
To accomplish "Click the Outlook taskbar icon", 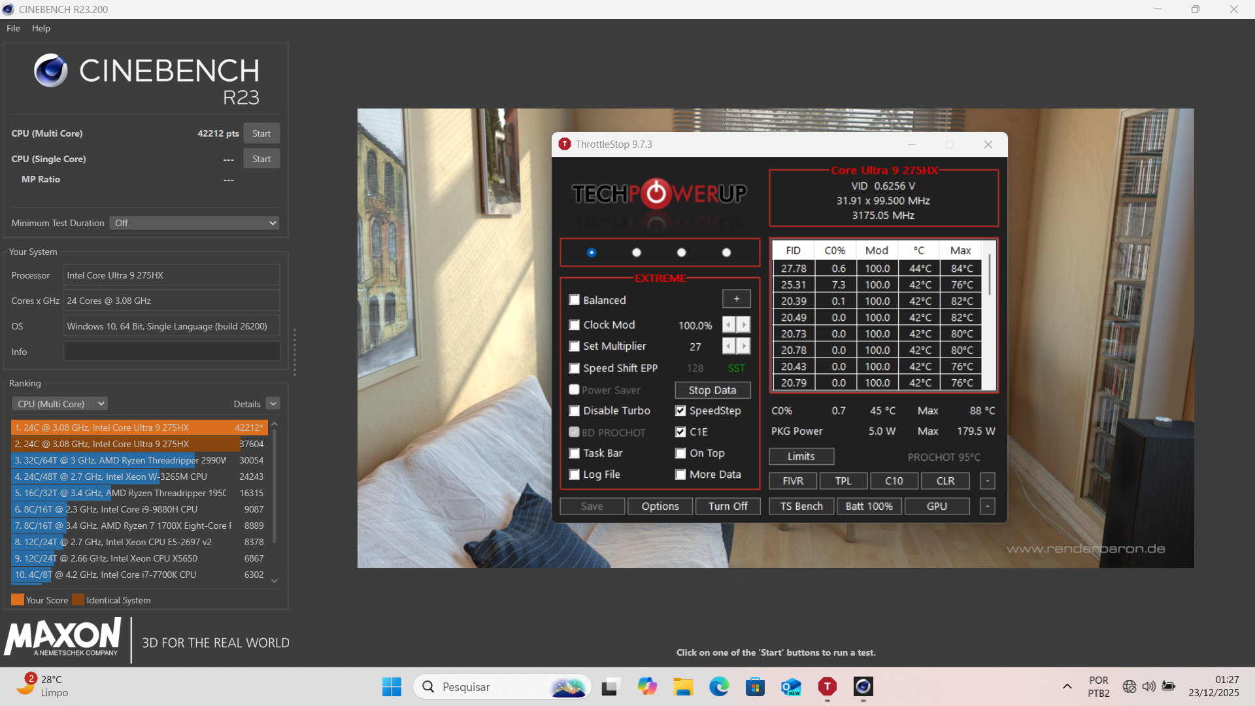I will [791, 686].
